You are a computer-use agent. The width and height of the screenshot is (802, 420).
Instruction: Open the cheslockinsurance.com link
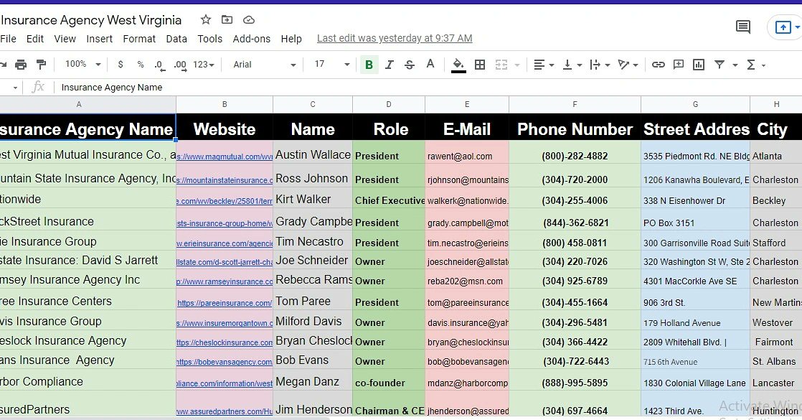(x=225, y=342)
